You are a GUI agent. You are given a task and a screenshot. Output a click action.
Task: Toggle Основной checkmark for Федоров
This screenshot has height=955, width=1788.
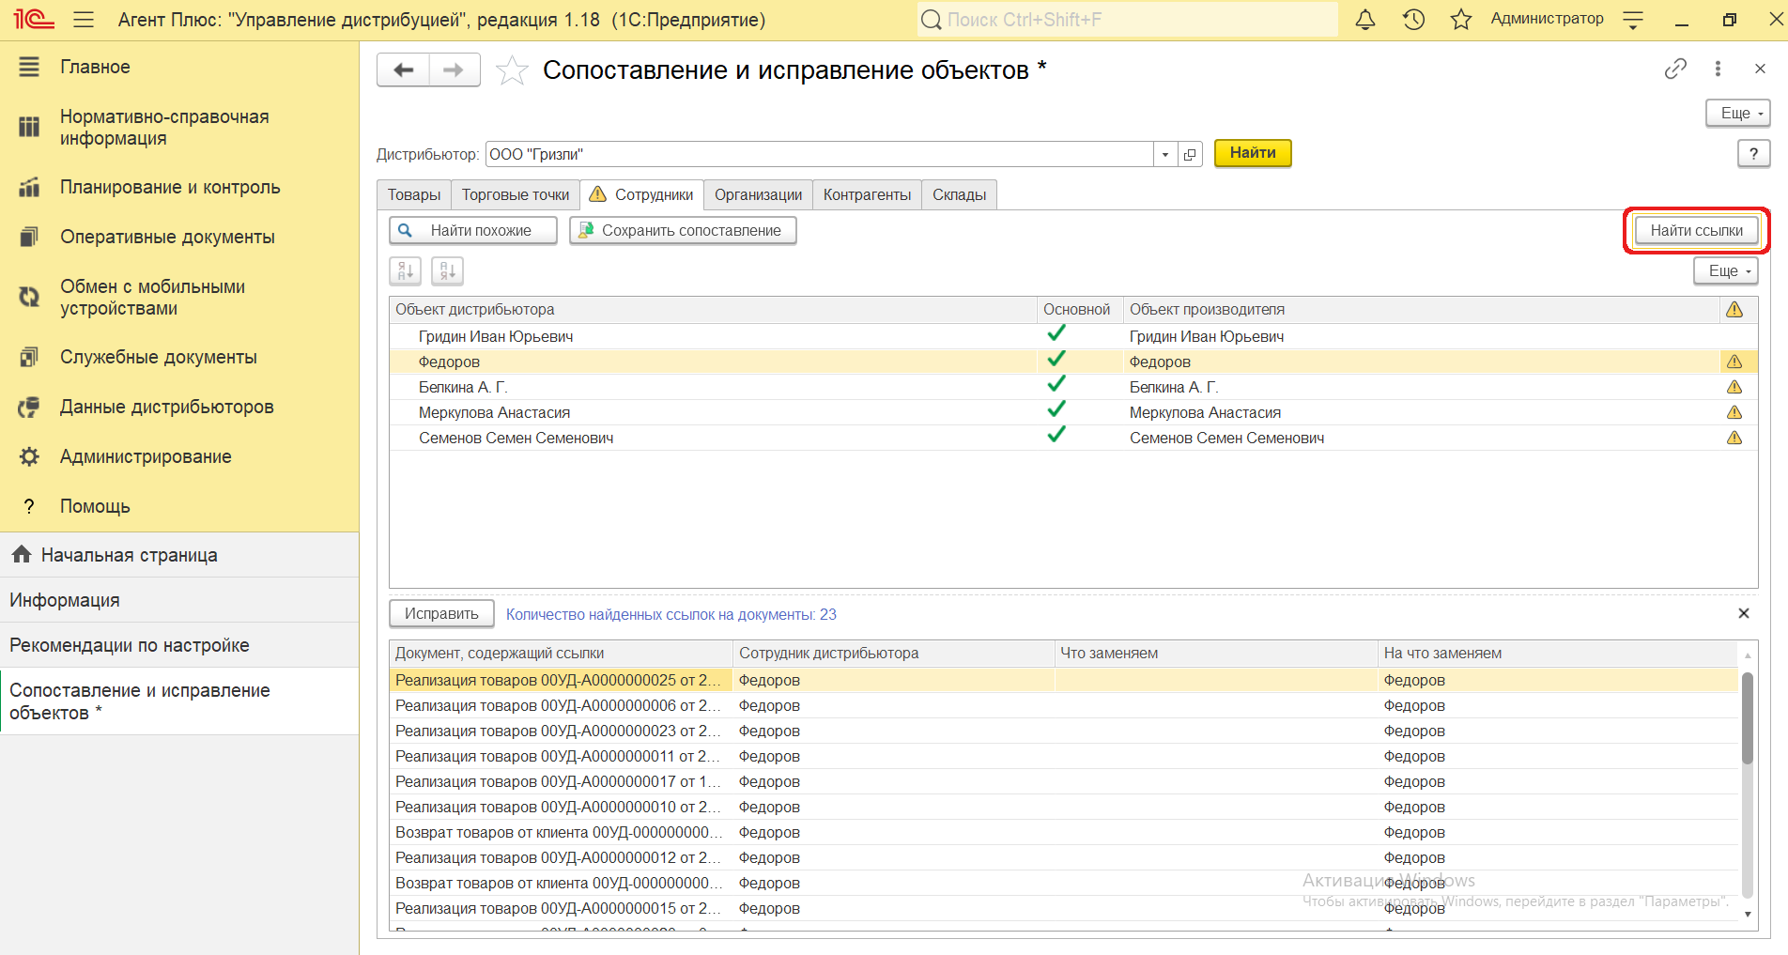(x=1056, y=359)
